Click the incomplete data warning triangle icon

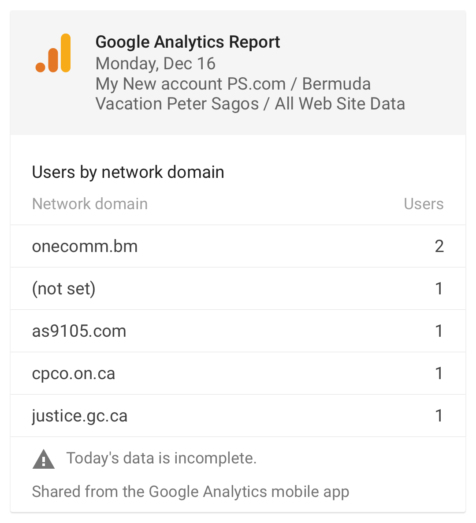pyautogui.click(x=44, y=459)
